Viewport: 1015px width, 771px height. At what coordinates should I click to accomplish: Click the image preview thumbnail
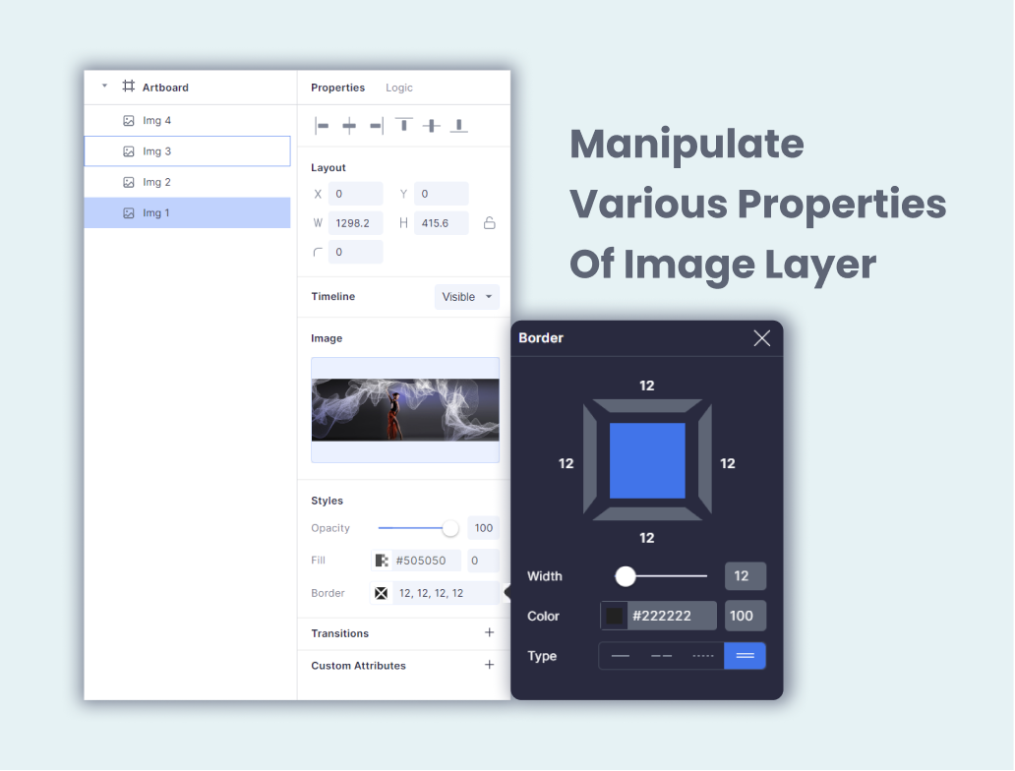(405, 410)
